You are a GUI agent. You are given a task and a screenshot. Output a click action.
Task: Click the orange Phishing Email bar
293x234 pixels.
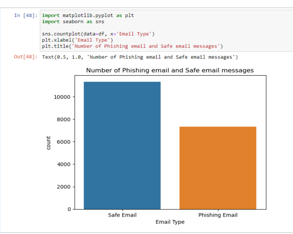pos(218,168)
